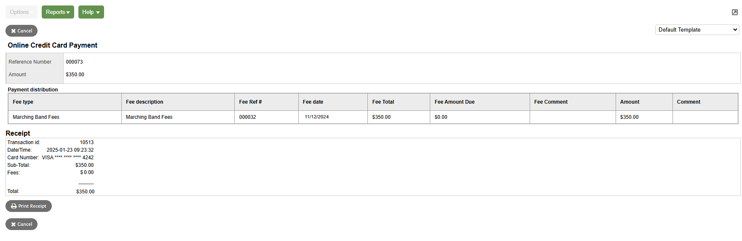Image resolution: width=742 pixels, height=241 pixels.
Task: Click the Fee Comment column header
Action: (x=551, y=102)
